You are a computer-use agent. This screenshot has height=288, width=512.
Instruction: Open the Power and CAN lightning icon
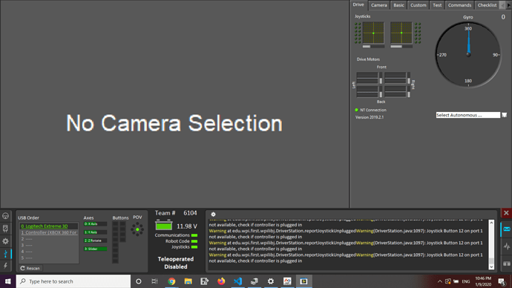(5, 266)
